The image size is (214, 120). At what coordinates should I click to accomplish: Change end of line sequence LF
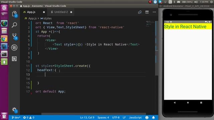click(x=124, y=118)
